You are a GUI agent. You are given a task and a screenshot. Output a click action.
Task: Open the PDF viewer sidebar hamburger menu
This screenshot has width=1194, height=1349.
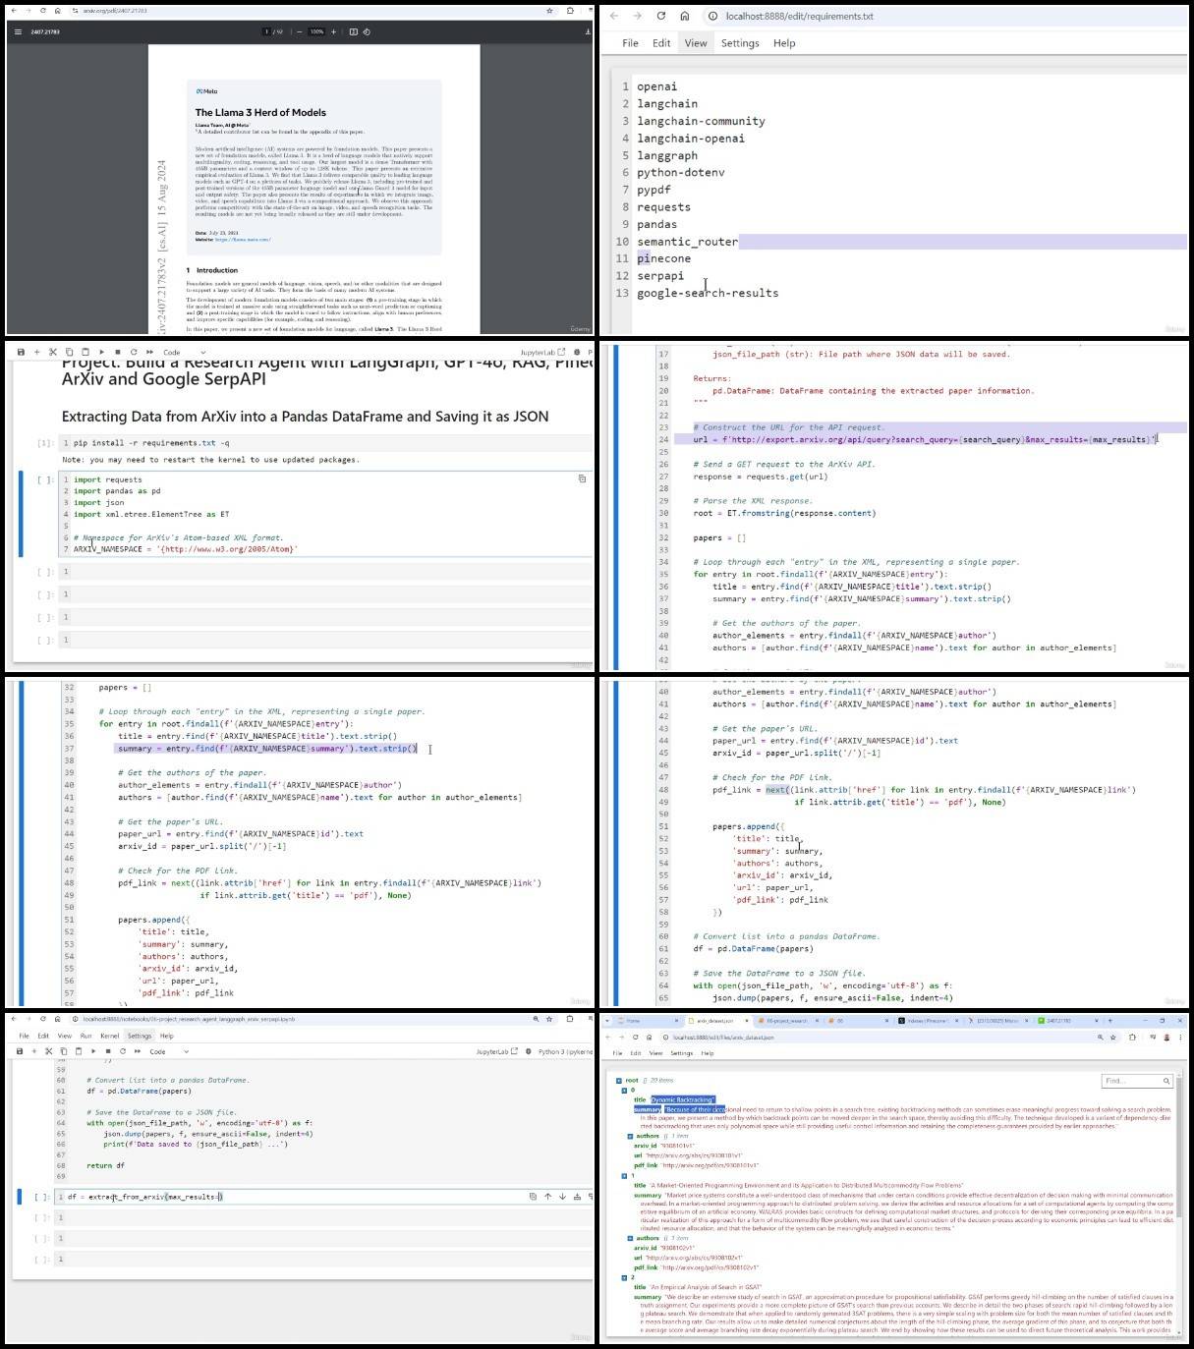tap(18, 31)
